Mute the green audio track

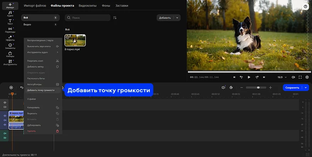pyautogui.click(x=5, y=133)
